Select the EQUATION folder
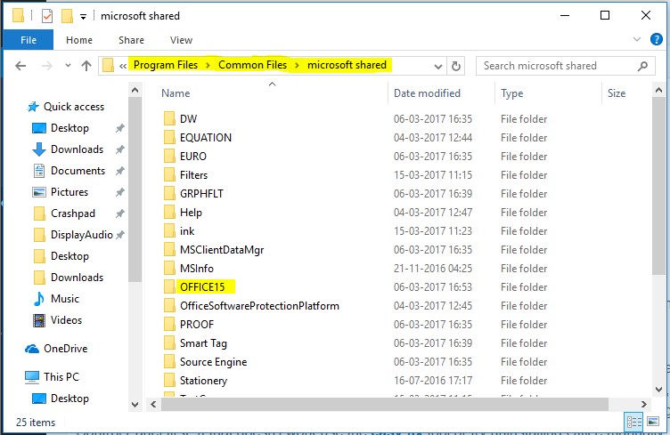This screenshot has height=435, width=670. (x=206, y=137)
